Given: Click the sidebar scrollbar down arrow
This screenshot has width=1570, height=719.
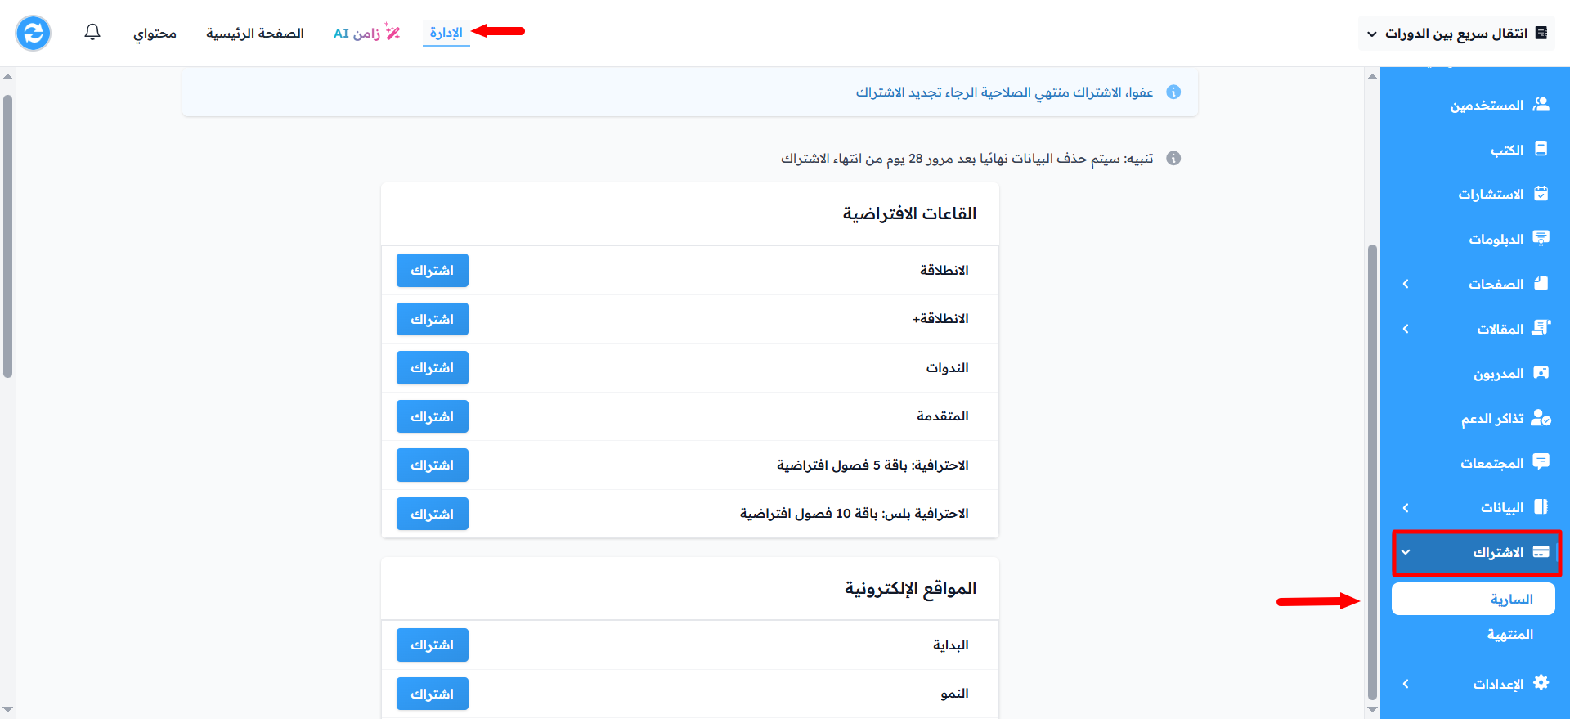Looking at the screenshot, I should pos(1372,709).
